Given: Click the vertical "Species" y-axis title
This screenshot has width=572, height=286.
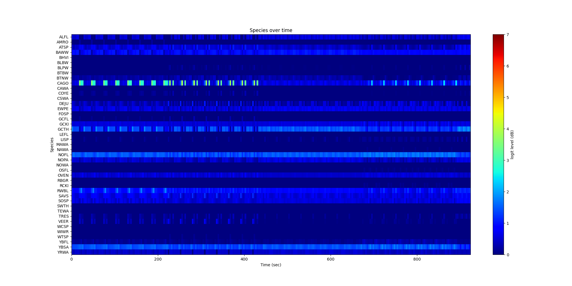Looking at the screenshot, I should click(x=52, y=145).
